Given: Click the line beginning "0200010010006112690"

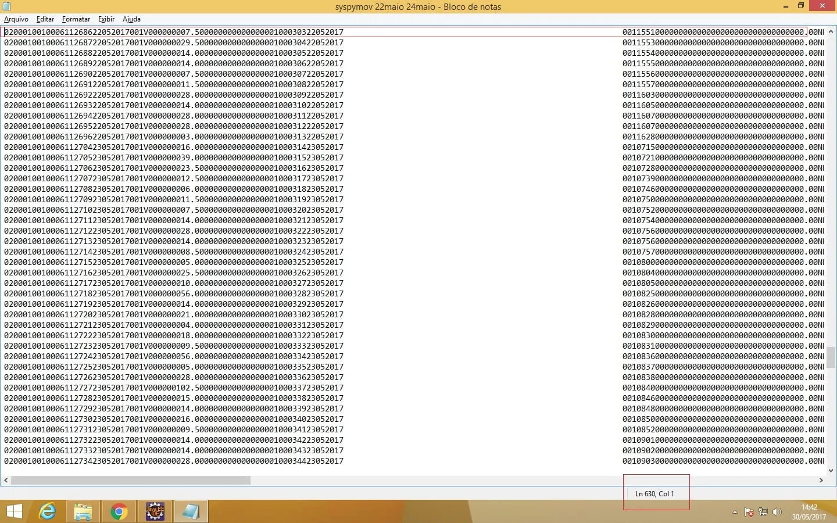Looking at the screenshot, I should (x=414, y=74).
